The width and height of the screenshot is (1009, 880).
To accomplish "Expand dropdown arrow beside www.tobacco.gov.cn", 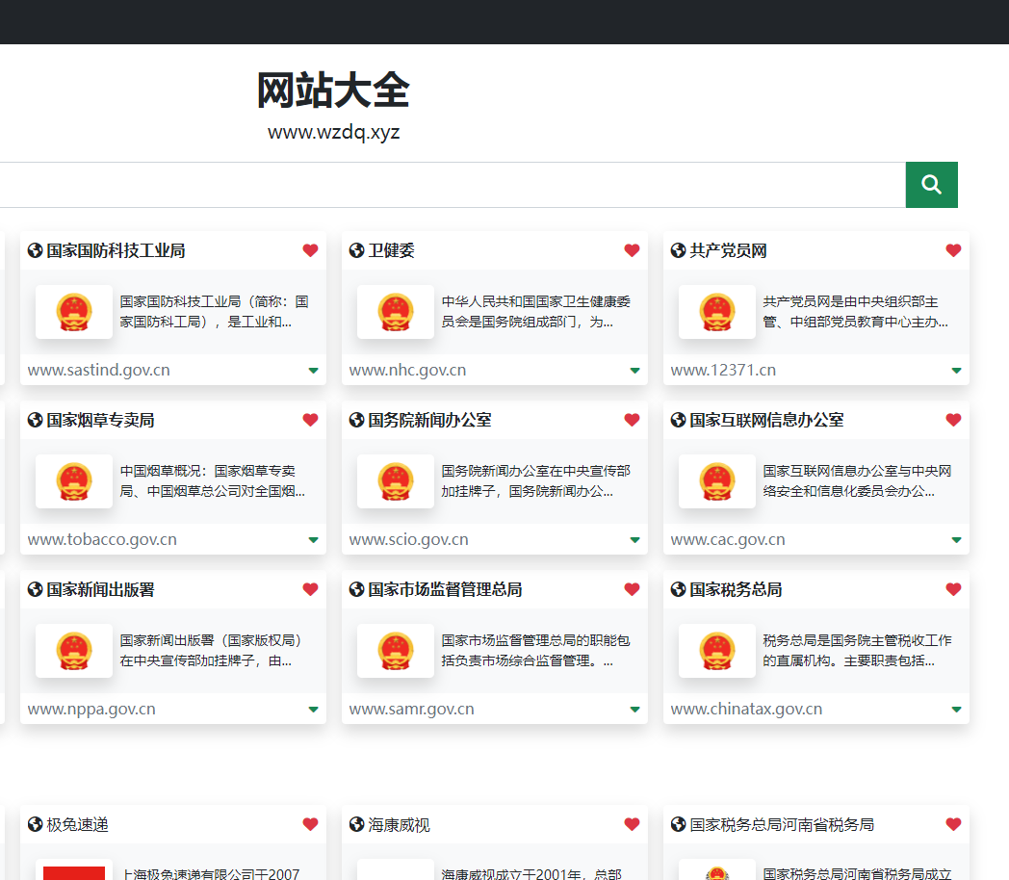I will 313,540.
